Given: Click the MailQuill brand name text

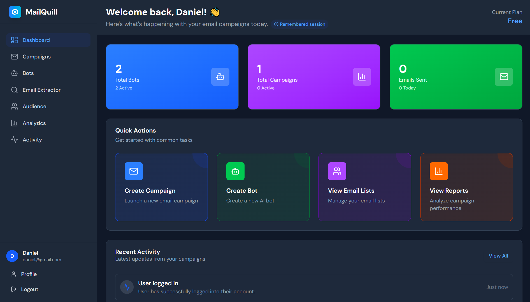Looking at the screenshot, I should point(41,12).
